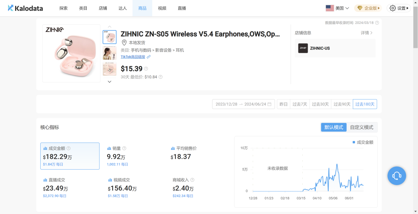
Task: Open customer support headset chat button
Action: (397, 176)
